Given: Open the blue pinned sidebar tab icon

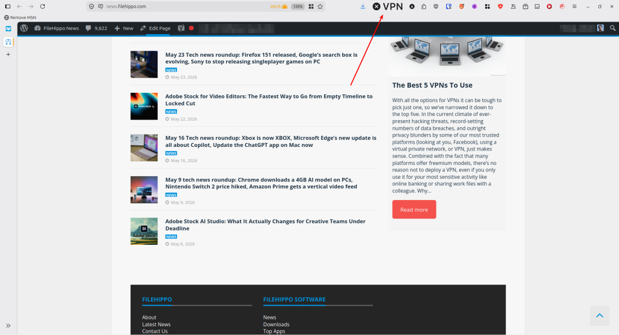Looking at the screenshot, I should 8,29.
